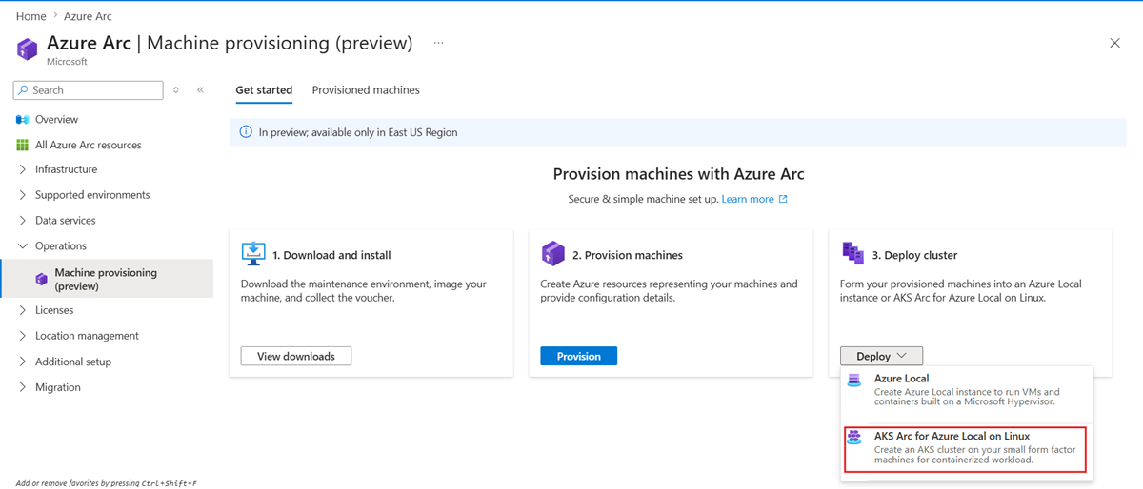
Task: Open the Deploy dropdown button
Action: (x=881, y=356)
